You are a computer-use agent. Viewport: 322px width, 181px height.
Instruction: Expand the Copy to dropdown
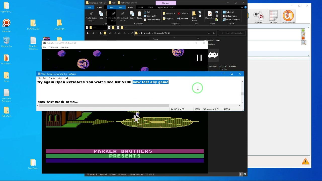tap(174, 18)
